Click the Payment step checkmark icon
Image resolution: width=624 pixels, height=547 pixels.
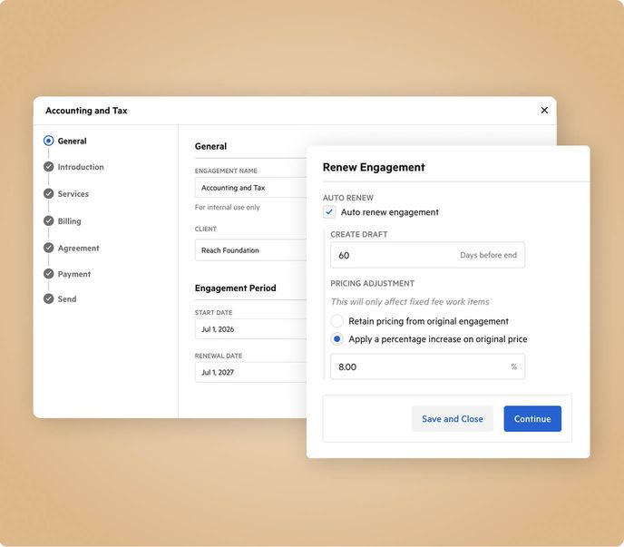coord(49,274)
